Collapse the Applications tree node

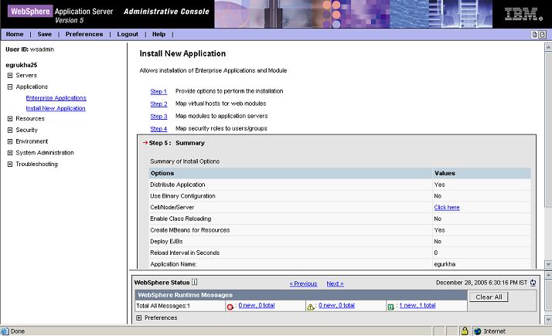click(x=10, y=87)
